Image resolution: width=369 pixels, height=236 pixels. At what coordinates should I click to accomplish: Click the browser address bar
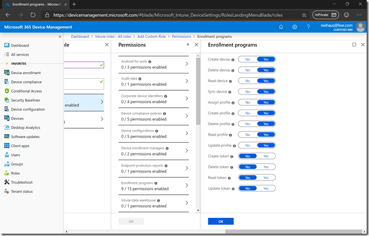175,15
